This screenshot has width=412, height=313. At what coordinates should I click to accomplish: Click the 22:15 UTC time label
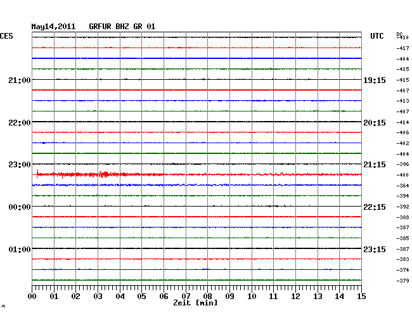(375, 207)
